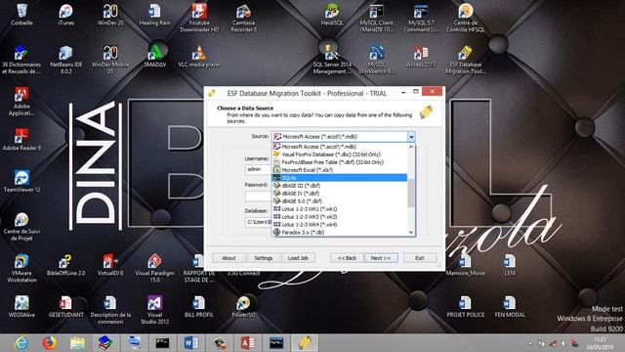Open Firefox from the taskbar
Screen dimensions: 625x352
coord(50,343)
